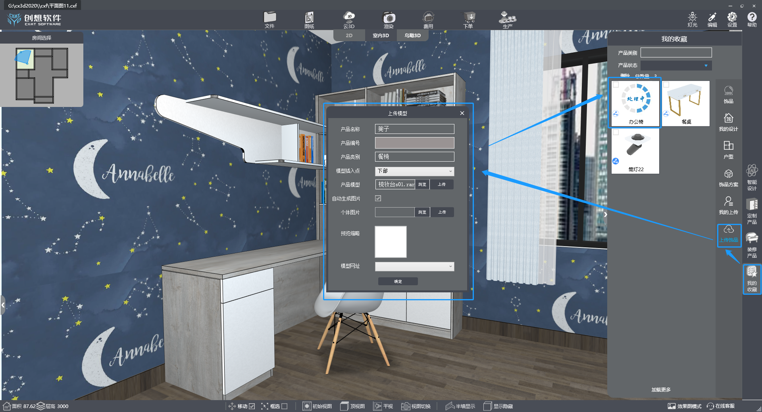Open 我的上传 my uploads

(x=729, y=206)
